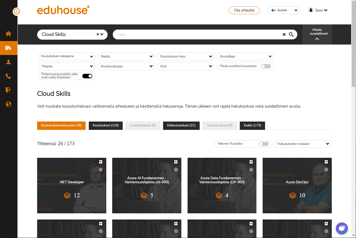Clear the Cloud Skills selection with X

pos(98,34)
